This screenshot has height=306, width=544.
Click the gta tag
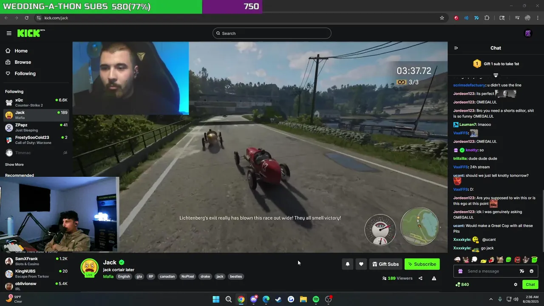[139, 276]
